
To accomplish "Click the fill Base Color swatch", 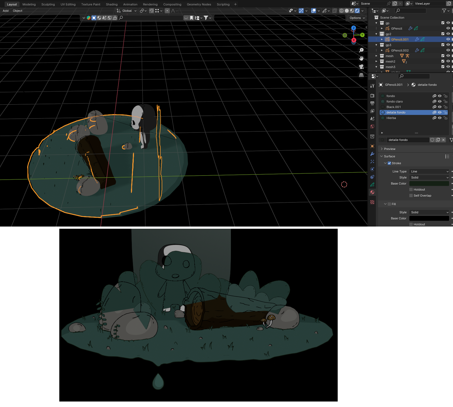I will pos(429,218).
